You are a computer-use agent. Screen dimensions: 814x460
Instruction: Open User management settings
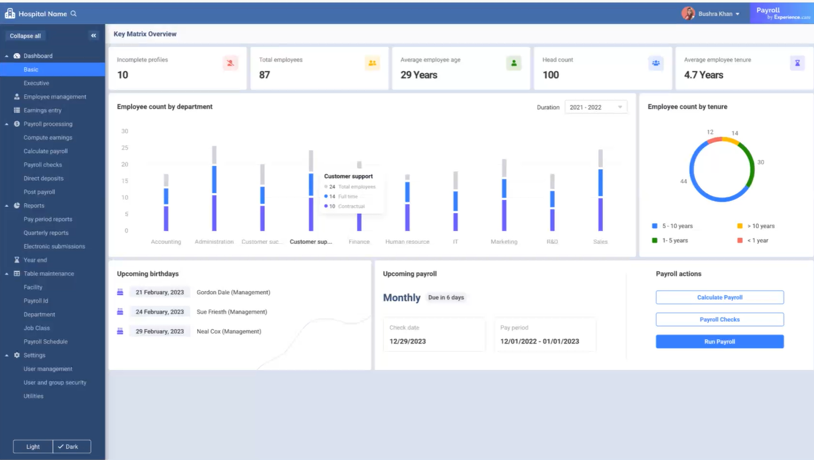(x=48, y=369)
